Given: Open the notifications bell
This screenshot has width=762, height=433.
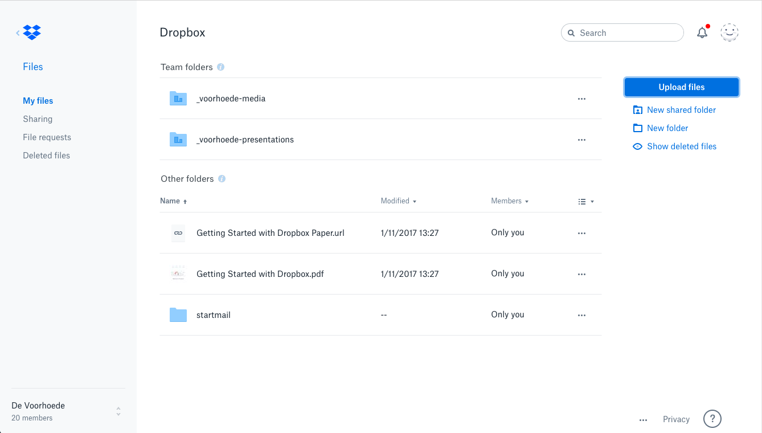Looking at the screenshot, I should [702, 33].
